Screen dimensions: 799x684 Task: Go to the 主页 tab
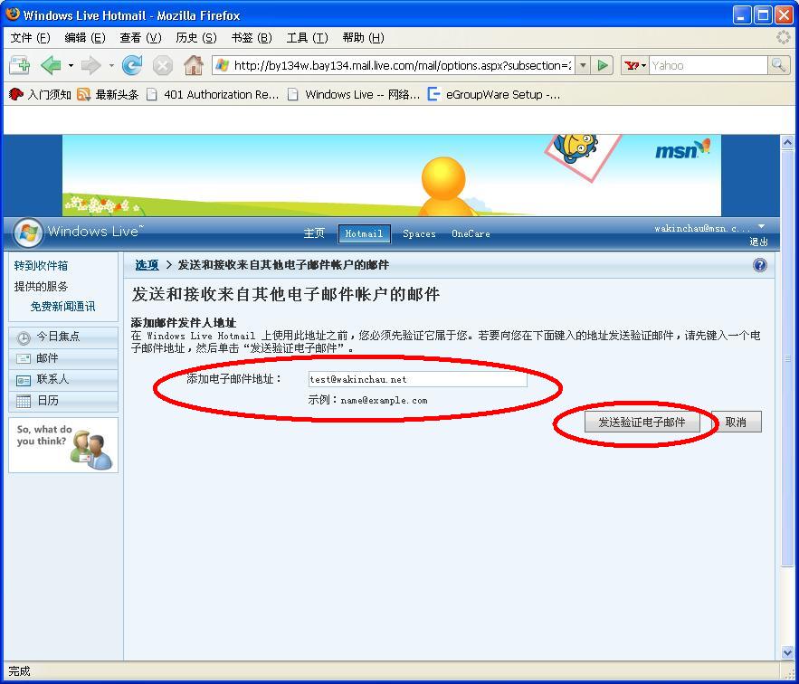click(x=314, y=233)
